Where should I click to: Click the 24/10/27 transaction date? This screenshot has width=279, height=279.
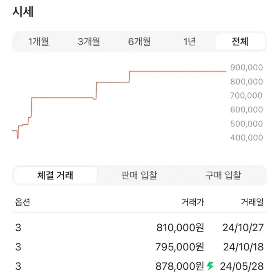tap(243, 228)
